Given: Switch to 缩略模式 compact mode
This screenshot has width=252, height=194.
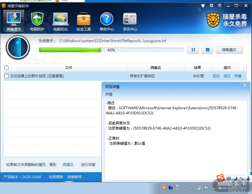Looking at the screenshot, I should (x=229, y=50).
